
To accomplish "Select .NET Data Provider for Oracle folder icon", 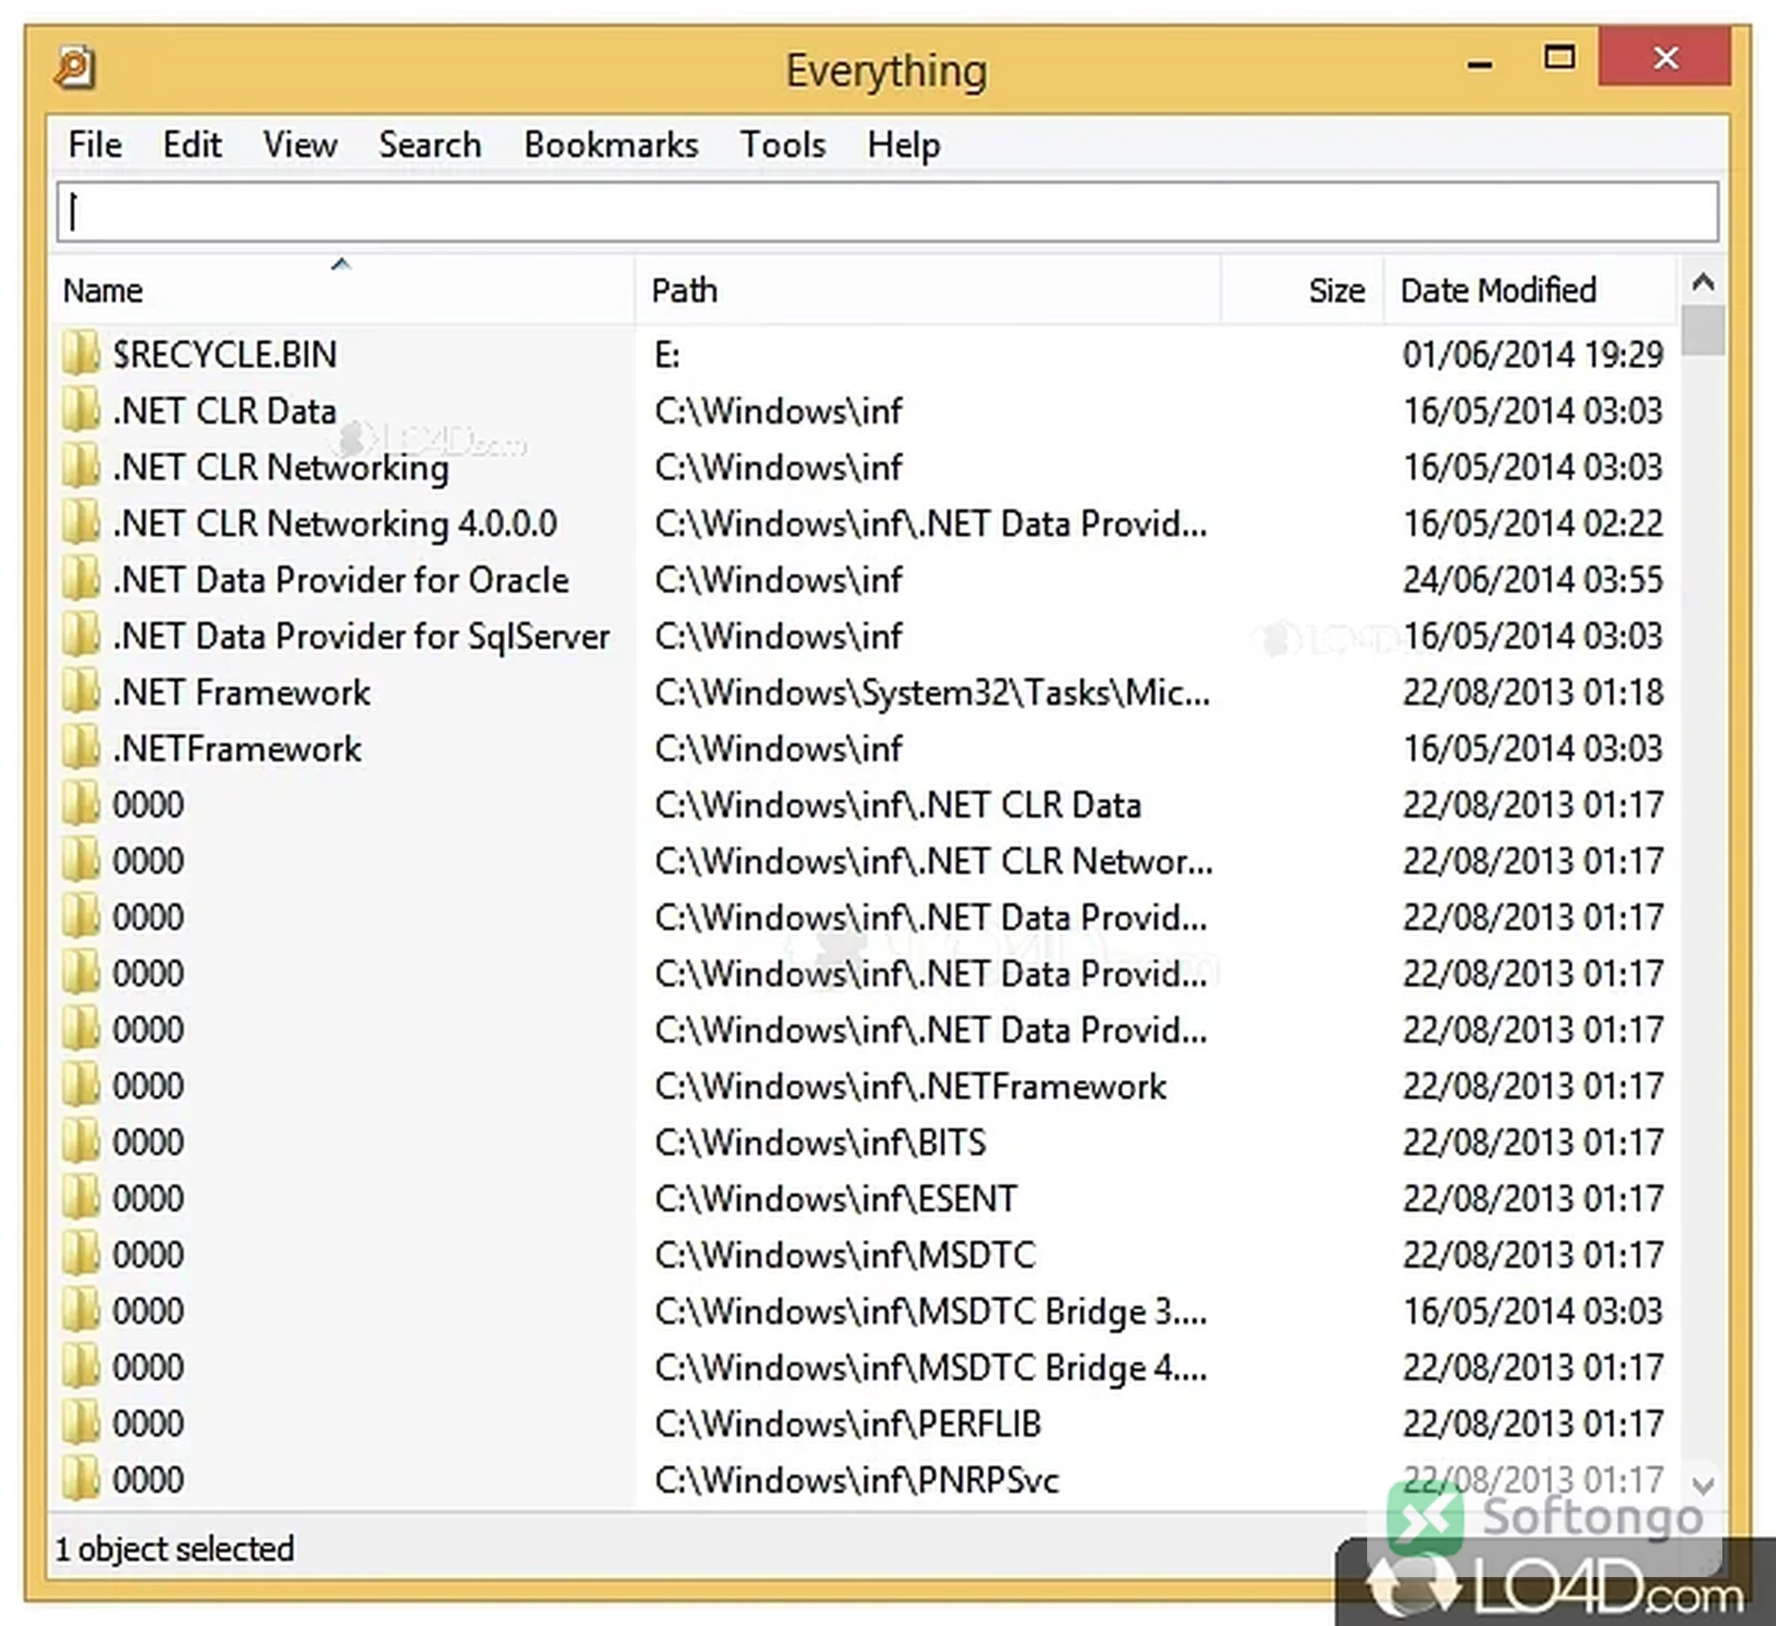I will 81,579.
